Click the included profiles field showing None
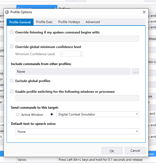 pos(73,71)
